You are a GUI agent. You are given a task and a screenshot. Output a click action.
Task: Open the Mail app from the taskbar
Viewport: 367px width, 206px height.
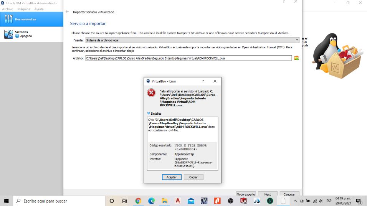[191, 201]
